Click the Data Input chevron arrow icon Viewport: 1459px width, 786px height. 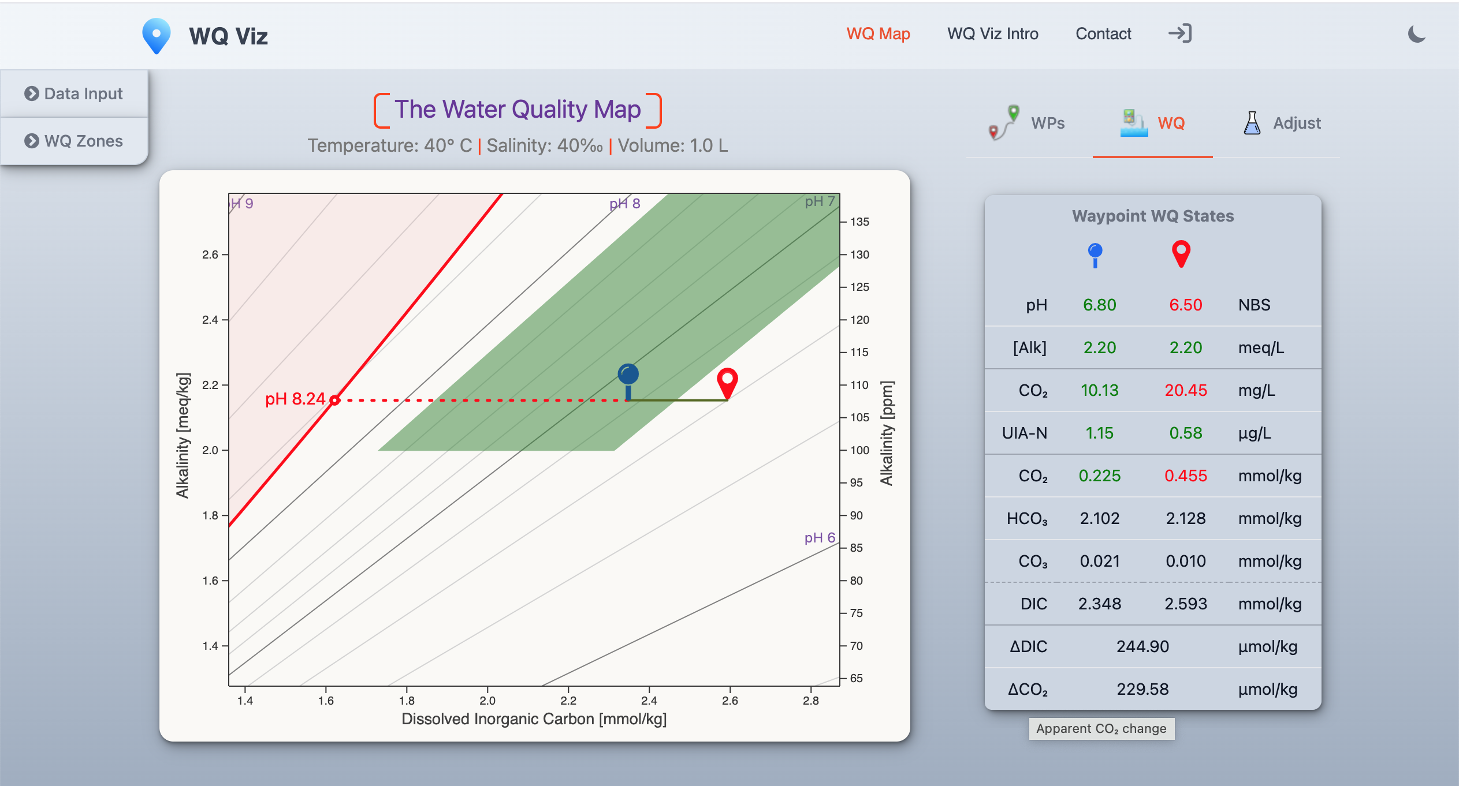[x=32, y=93]
